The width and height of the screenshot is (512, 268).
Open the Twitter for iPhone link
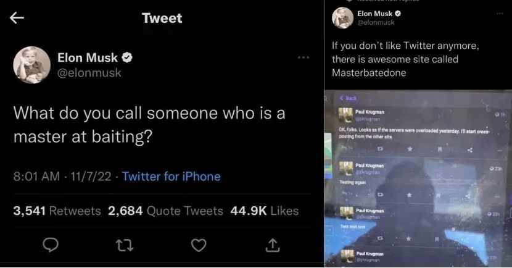pos(171,177)
